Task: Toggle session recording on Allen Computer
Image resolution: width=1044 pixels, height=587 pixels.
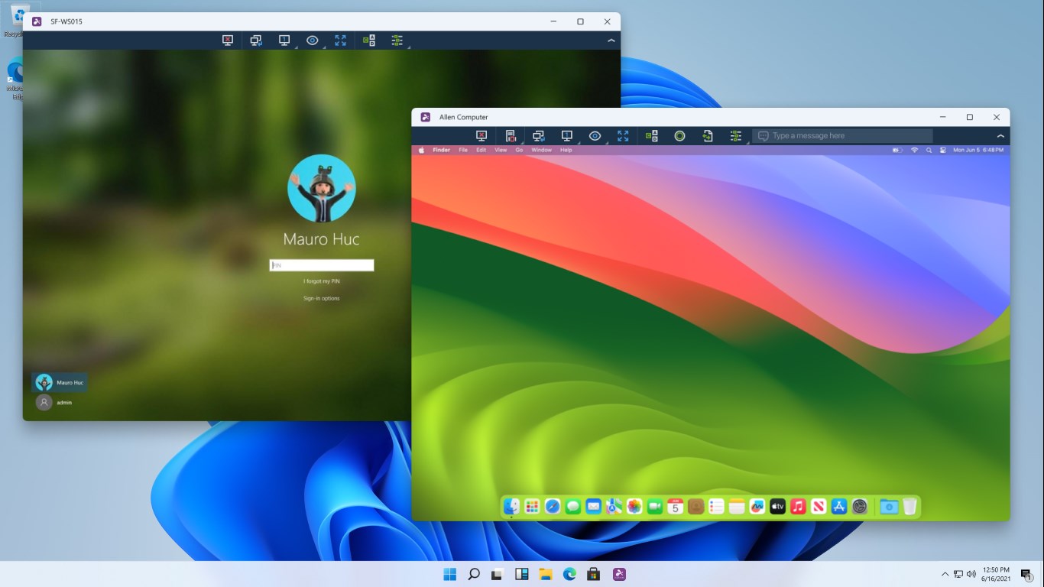Action: click(679, 135)
